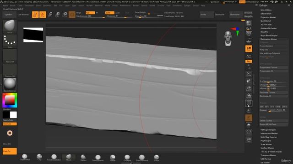Open the Preferences menu
Image resolution: width=293 pixels, height=164 pixels.
click(125, 5)
